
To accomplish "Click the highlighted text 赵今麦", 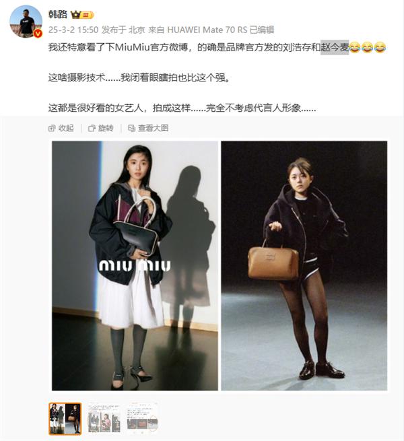I will pyautogui.click(x=335, y=47).
